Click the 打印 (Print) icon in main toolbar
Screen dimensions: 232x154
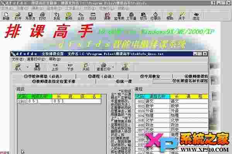43,16
